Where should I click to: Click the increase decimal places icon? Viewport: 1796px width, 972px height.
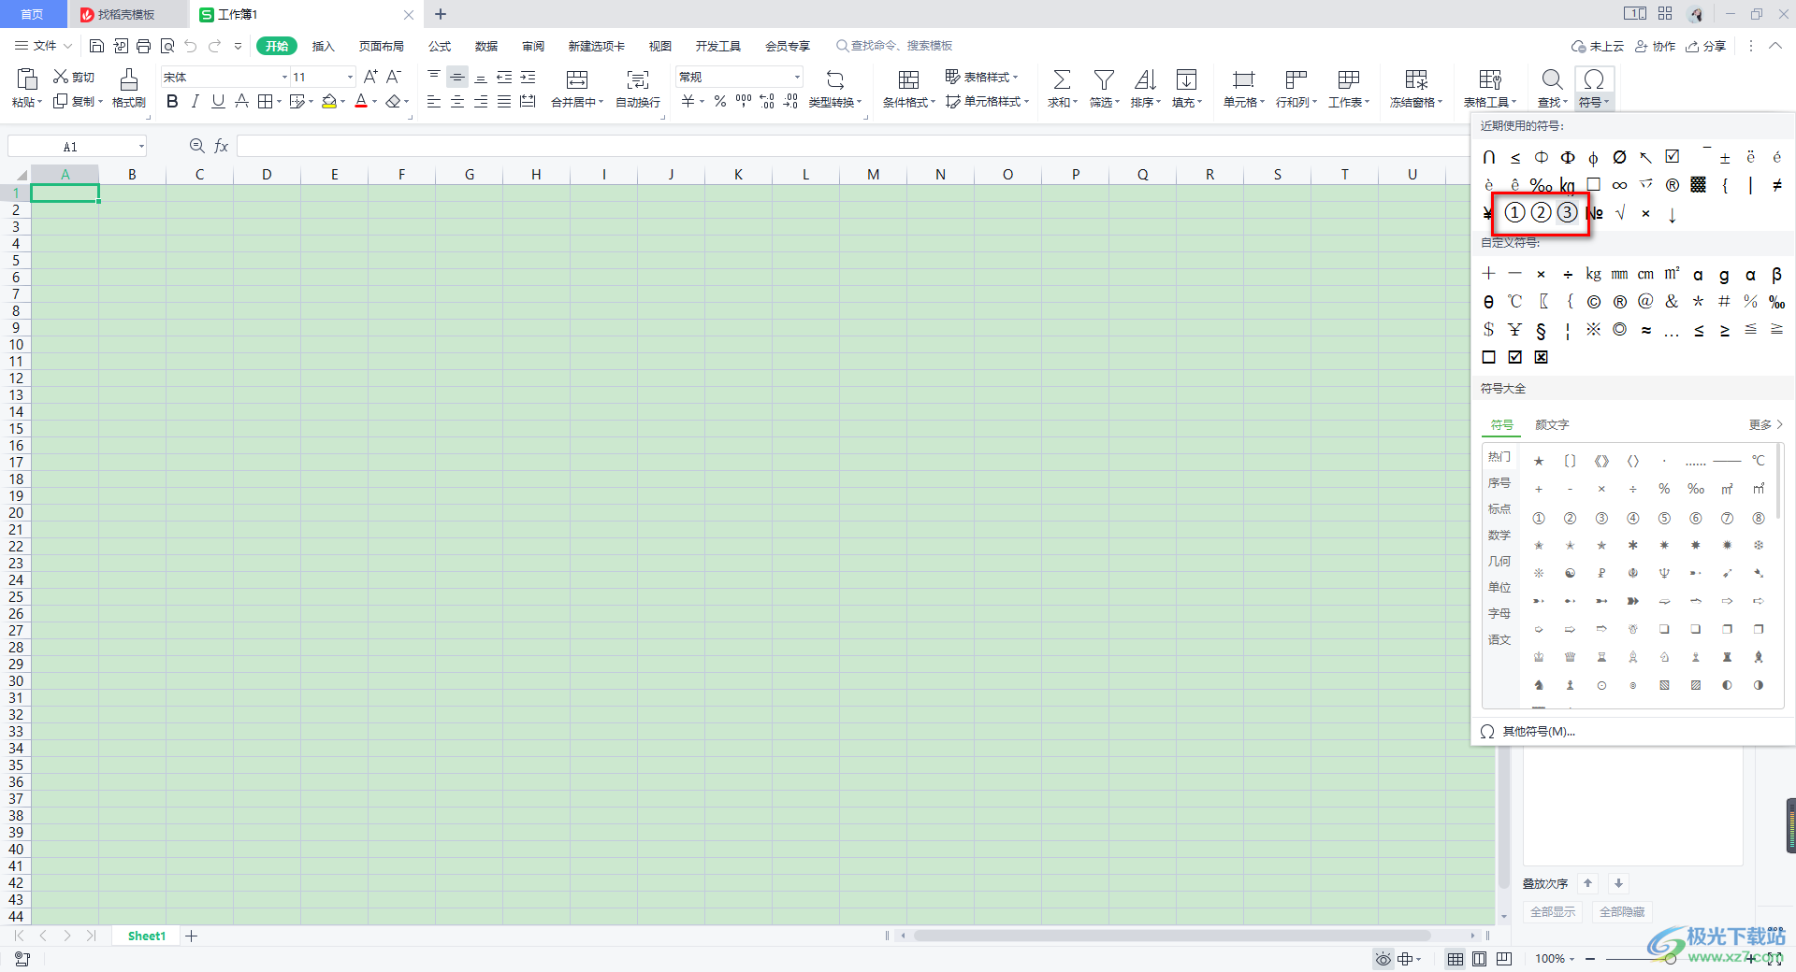[767, 101]
